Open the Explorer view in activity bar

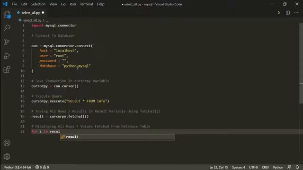tap(7, 15)
